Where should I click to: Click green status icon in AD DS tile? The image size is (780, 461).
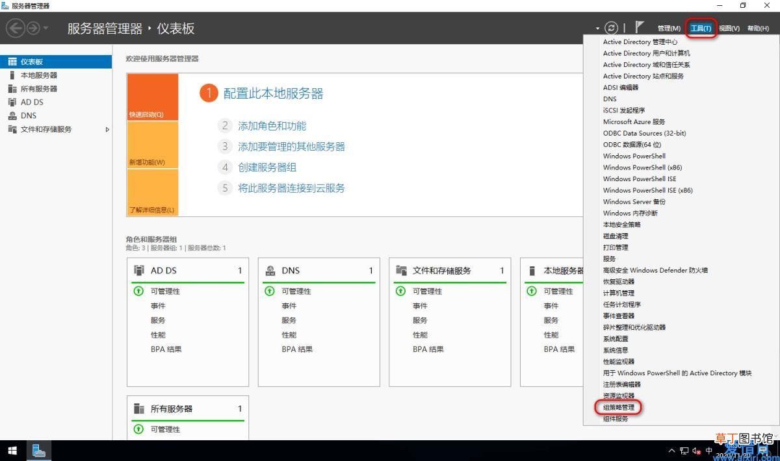click(138, 291)
